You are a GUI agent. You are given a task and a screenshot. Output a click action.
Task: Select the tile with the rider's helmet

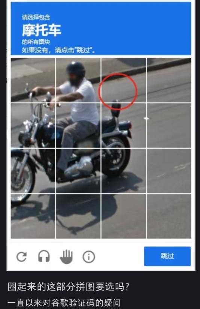click(x=78, y=80)
